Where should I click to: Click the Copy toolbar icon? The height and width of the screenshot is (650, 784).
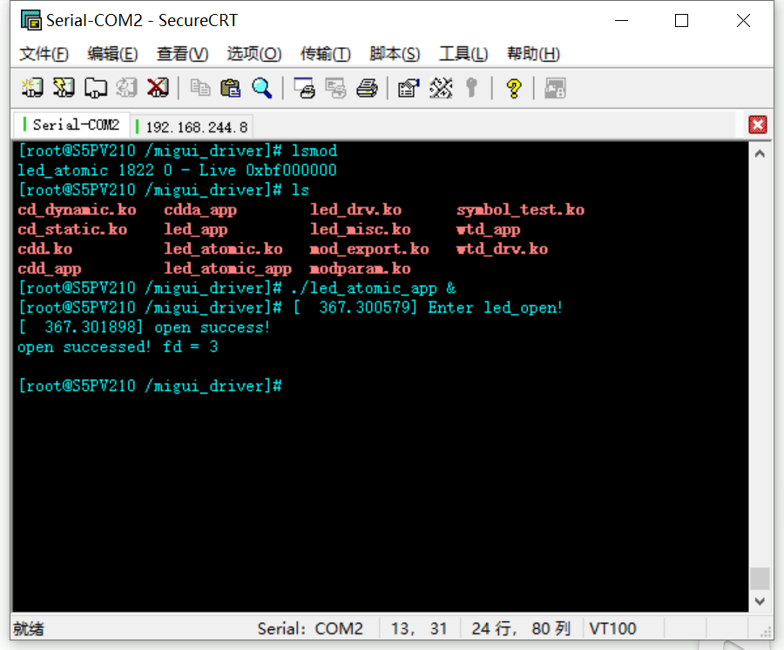tap(200, 88)
